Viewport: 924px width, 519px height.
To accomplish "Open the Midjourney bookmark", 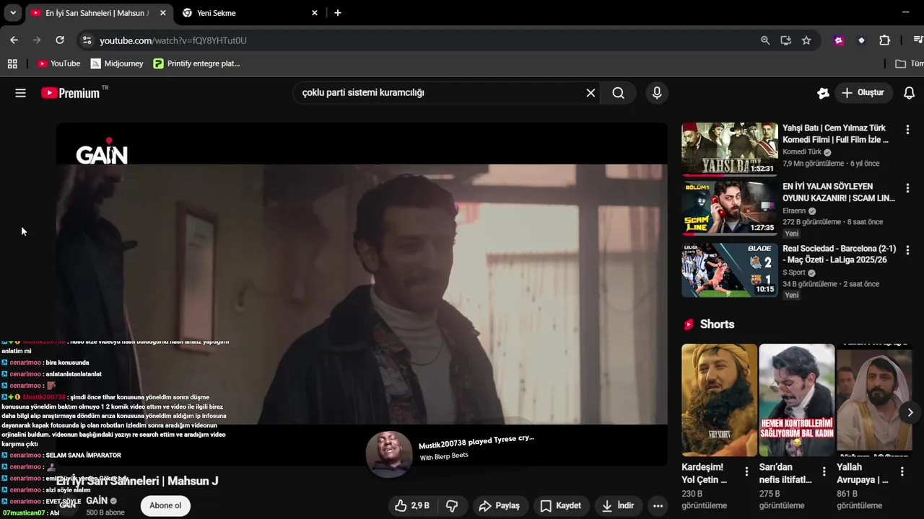I will (x=117, y=63).
